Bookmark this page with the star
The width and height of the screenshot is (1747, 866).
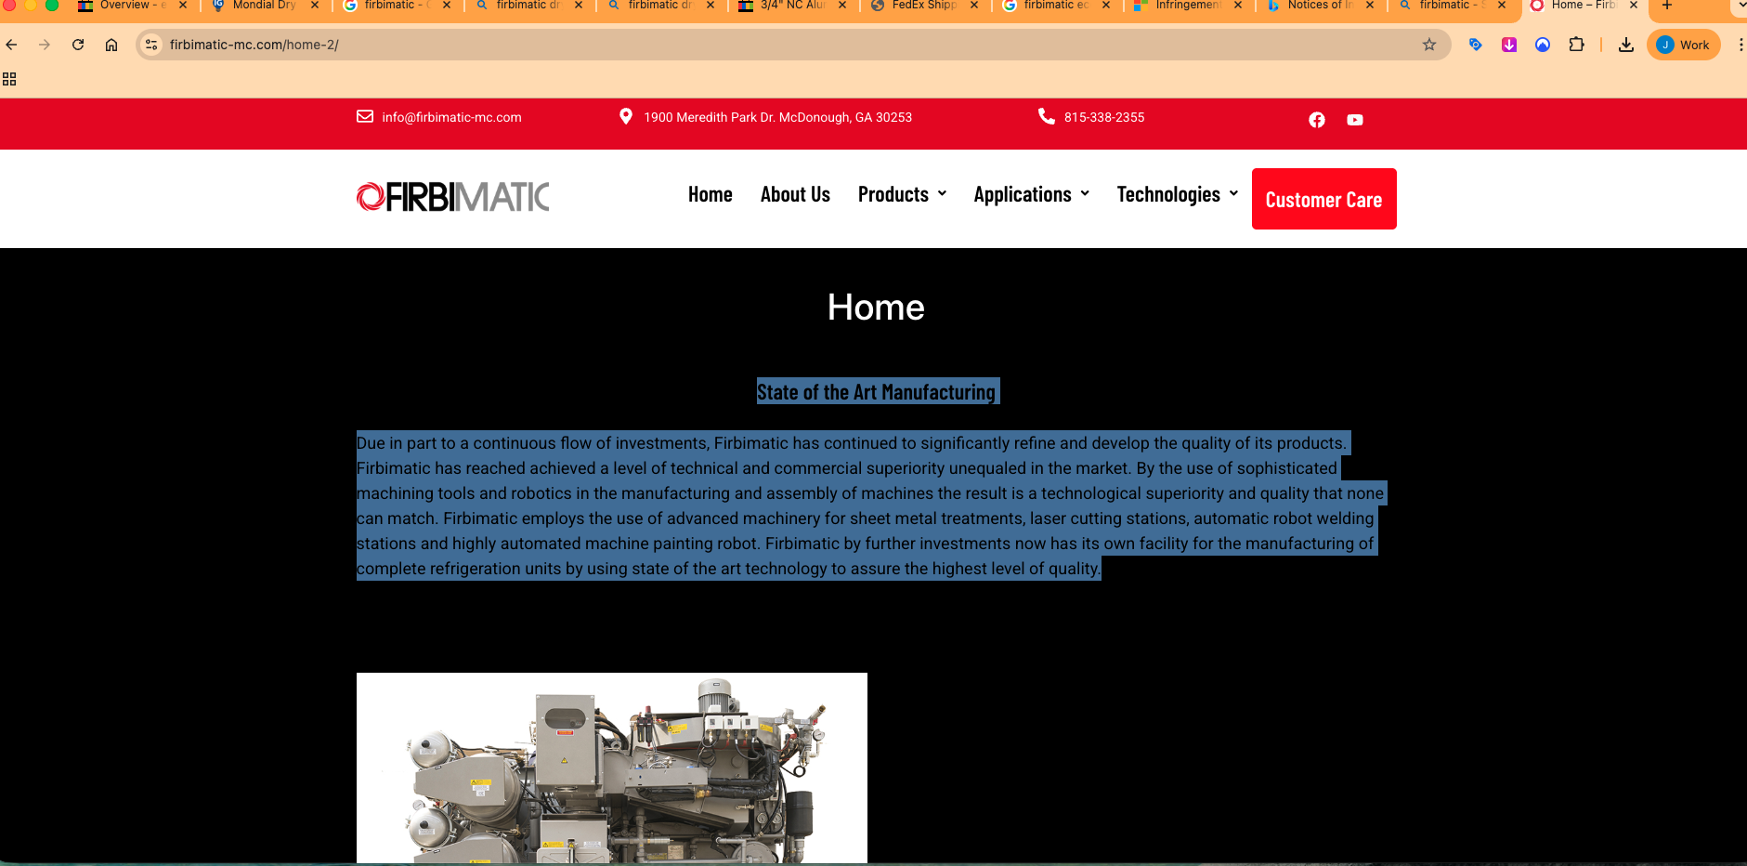(1429, 45)
